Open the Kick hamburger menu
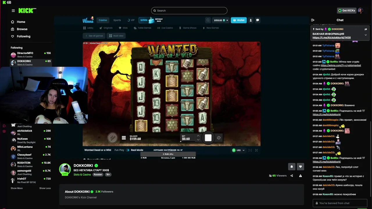Screen dimensions: 372x209 [x=13, y=11]
